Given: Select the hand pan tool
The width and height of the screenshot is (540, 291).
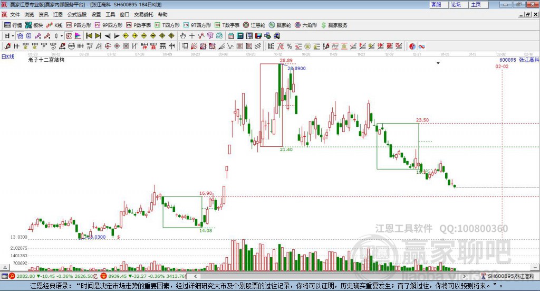Looking at the screenshot, I should 183,36.
